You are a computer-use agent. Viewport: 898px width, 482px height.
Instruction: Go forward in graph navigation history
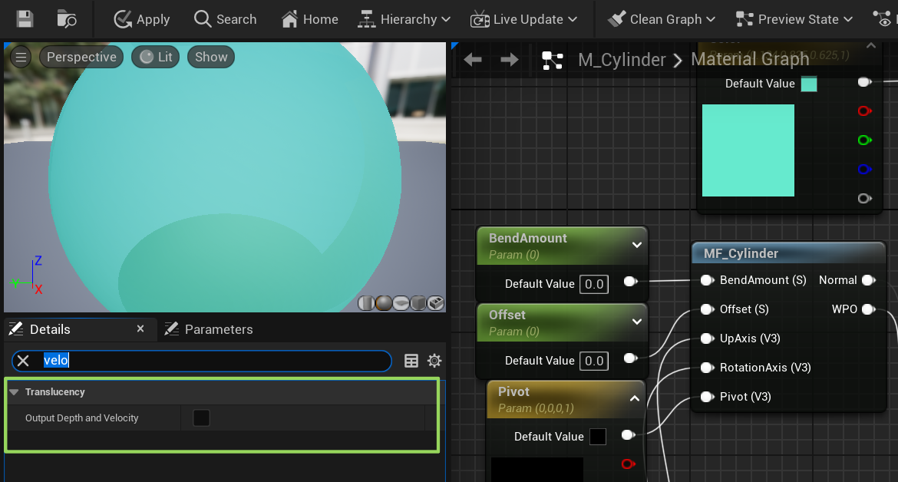(509, 60)
